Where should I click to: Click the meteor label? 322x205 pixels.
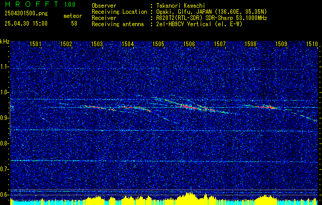point(73,16)
